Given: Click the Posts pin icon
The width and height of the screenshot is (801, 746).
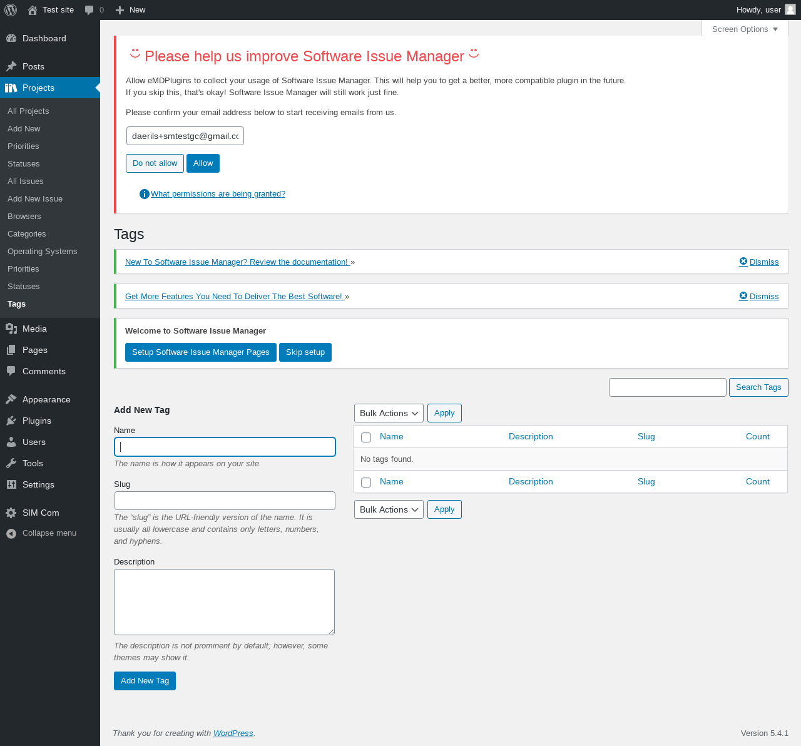Looking at the screenshot, I should 11,66.
